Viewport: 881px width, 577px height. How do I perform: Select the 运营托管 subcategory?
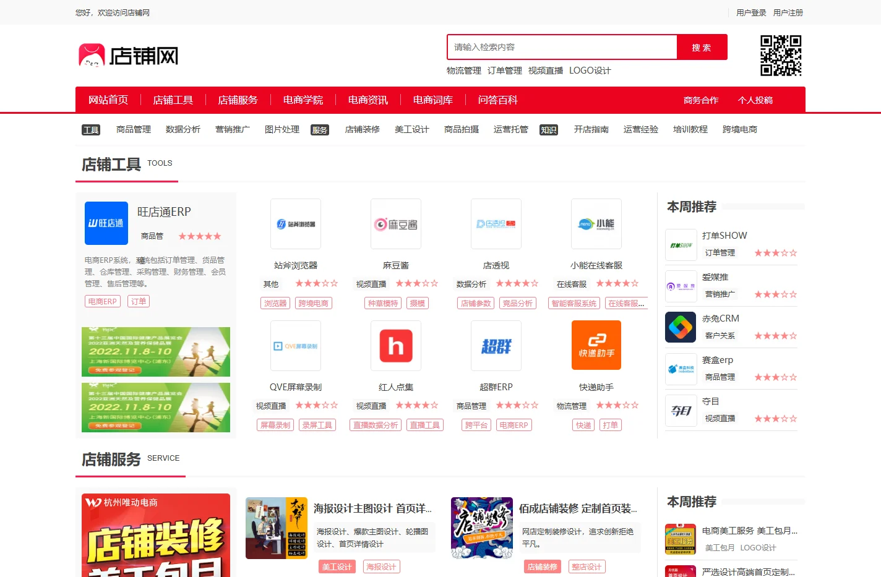coord(511,129)
